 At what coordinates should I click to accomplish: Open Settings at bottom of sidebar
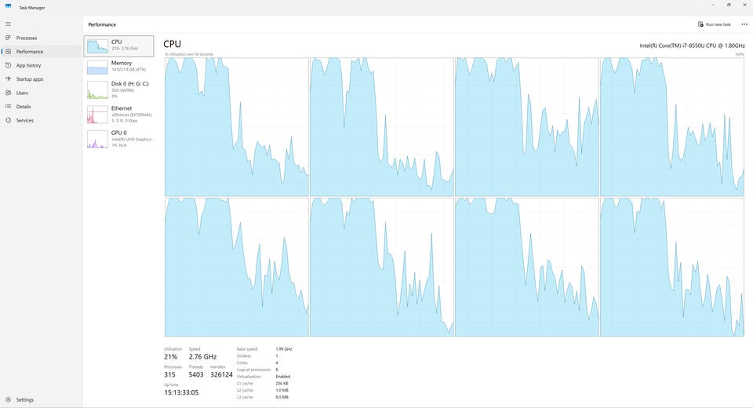tap(41, 399)
